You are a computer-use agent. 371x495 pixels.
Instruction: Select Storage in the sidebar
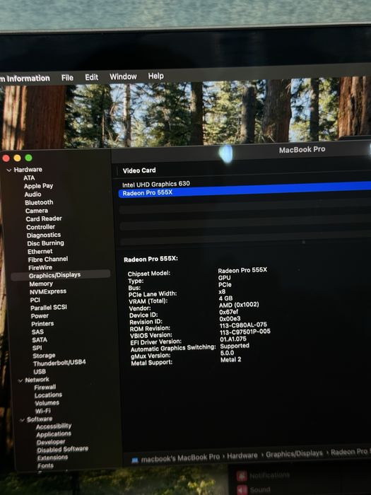tap(44, 356)
